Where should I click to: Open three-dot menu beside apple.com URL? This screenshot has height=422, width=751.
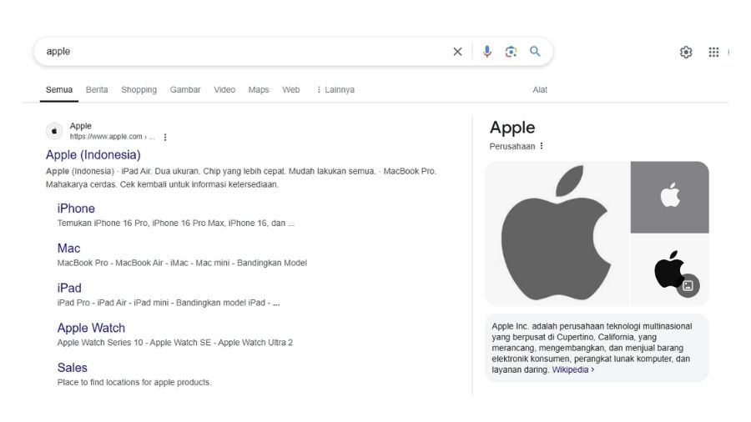(x=165, y=138)
